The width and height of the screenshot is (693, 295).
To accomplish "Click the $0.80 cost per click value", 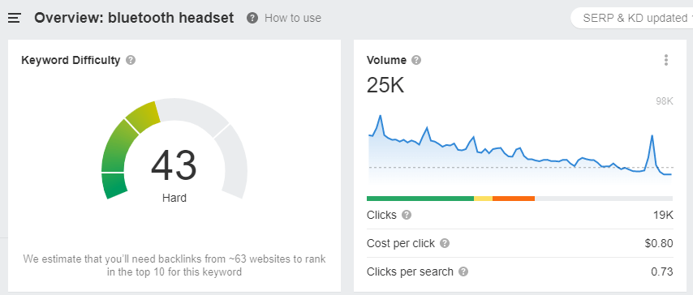I will click(x=659, y=243).
